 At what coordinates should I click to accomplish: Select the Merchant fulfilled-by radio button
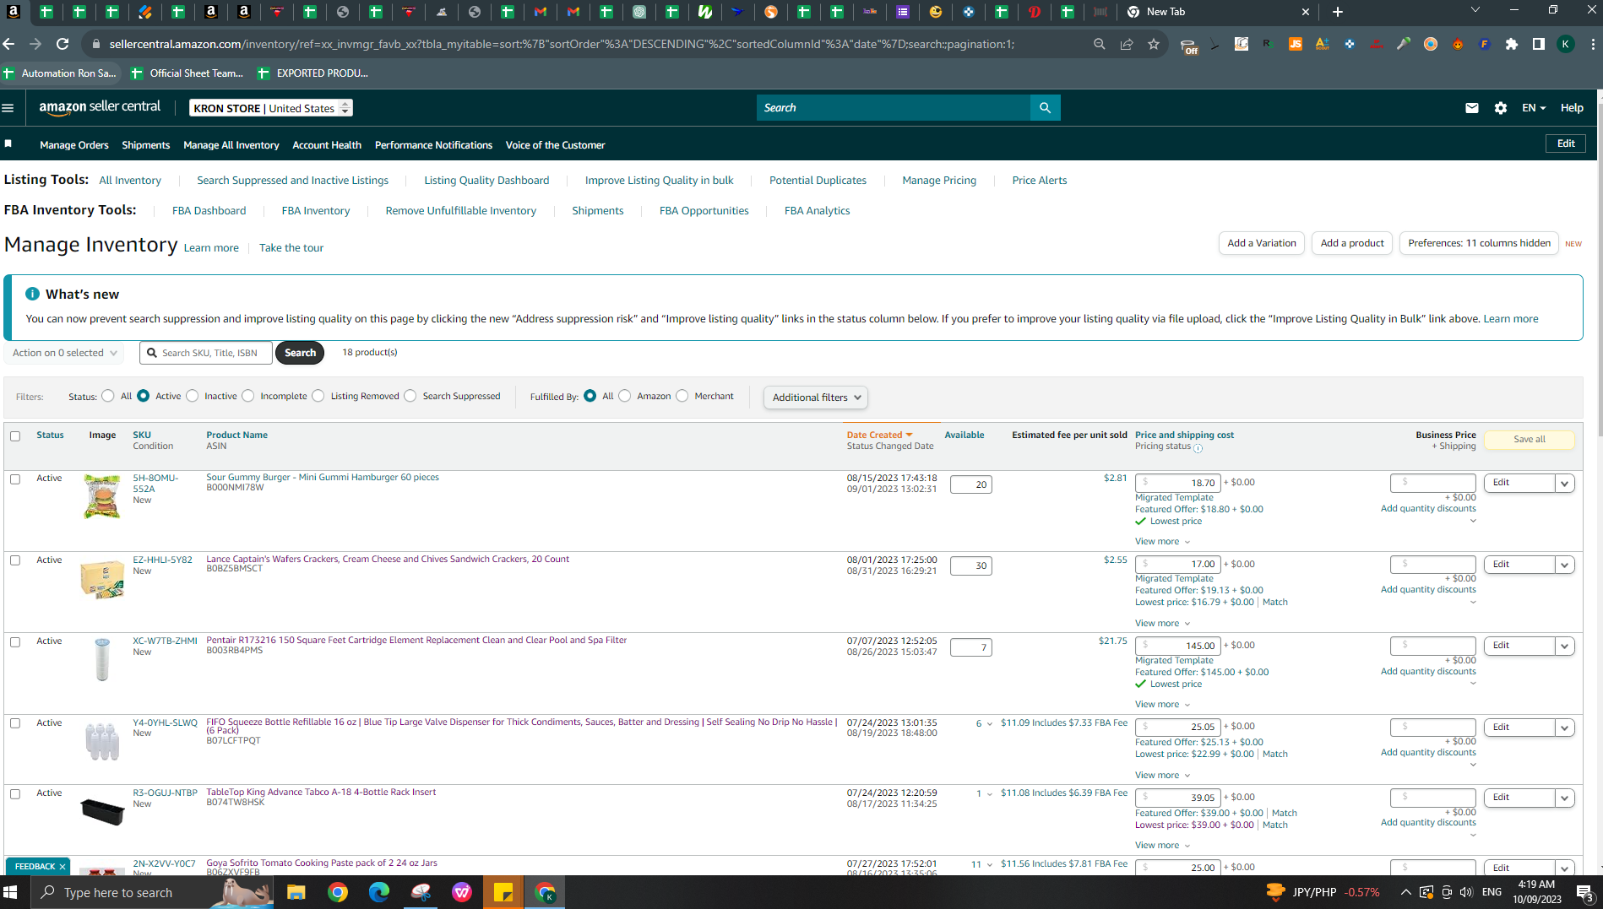[x=682, y=396]
